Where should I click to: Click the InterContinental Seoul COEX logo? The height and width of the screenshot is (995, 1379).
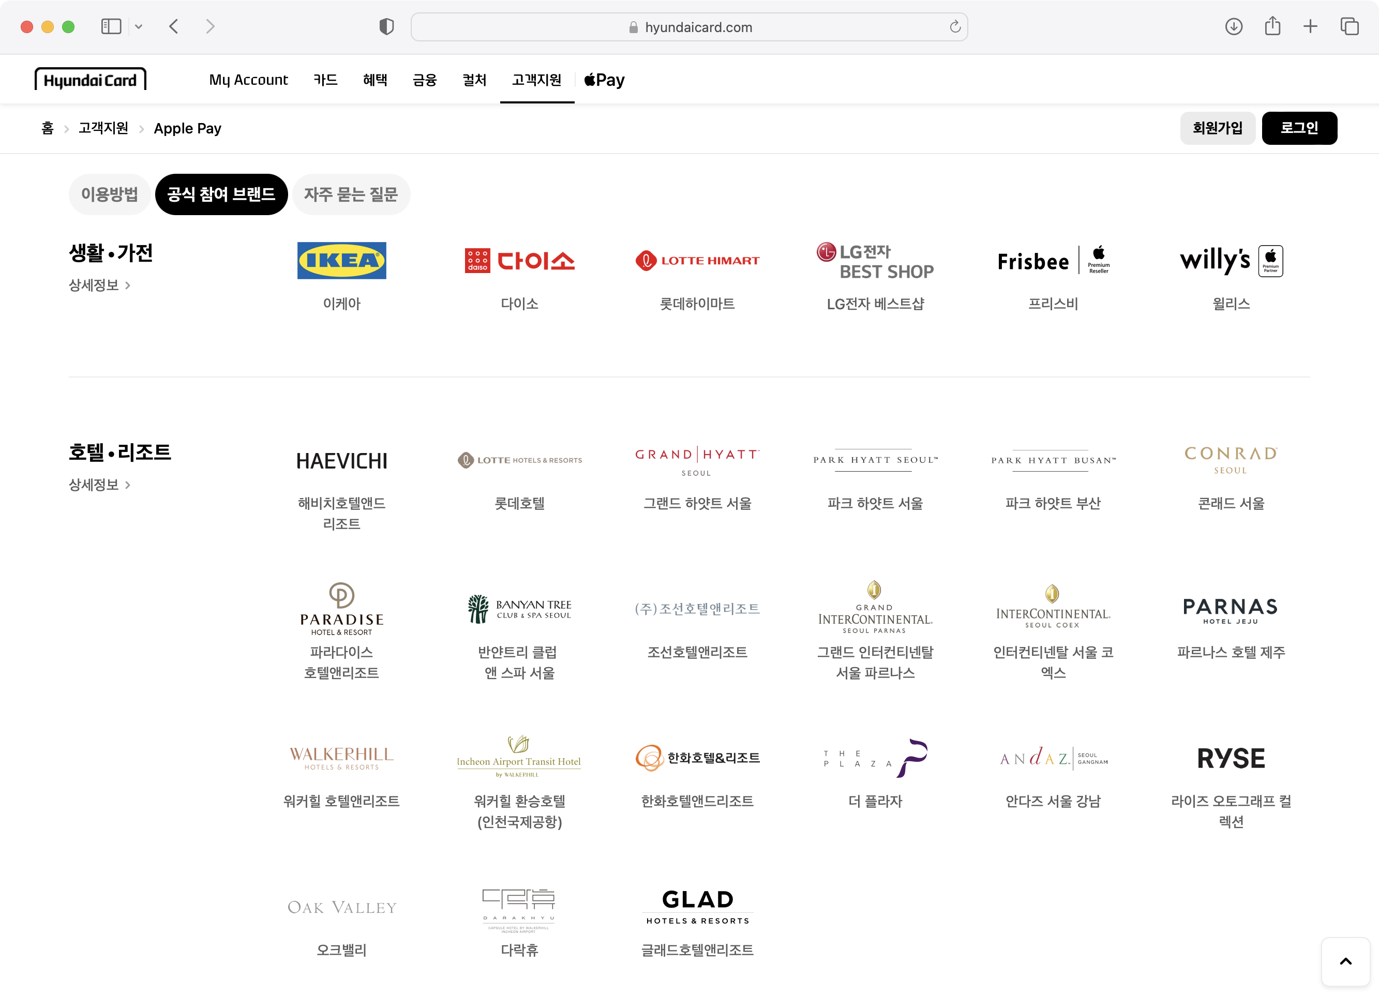point(1053,606)
